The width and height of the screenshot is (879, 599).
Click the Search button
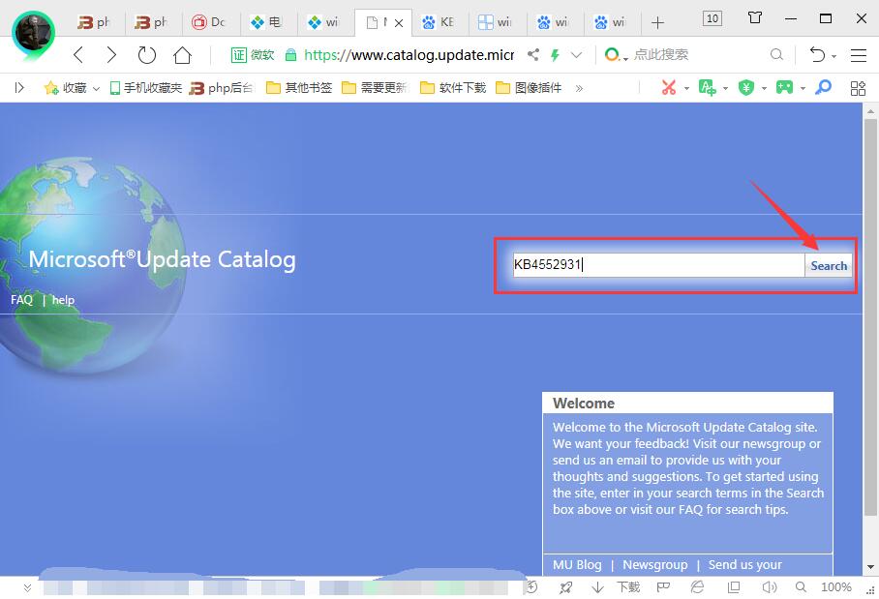(829, 265)
